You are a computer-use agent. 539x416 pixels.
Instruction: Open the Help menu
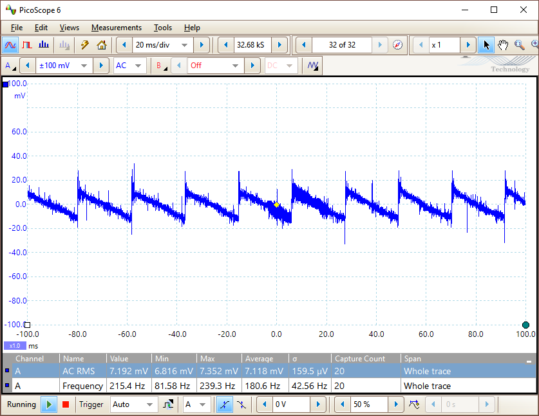pyautogui.click(x=192, y=28)
